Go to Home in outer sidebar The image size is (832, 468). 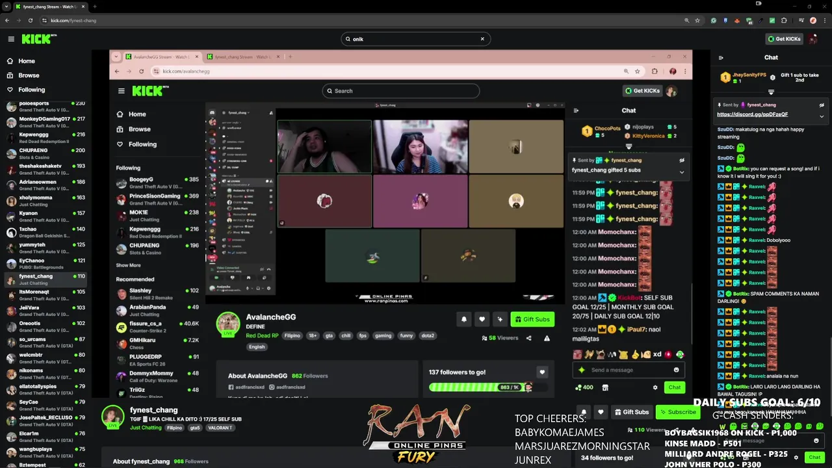pyautogui.click(x=27, y=61)
